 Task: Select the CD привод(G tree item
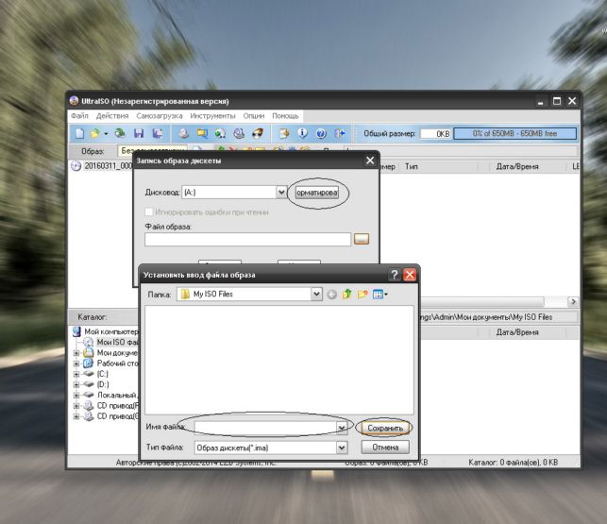(117, 416)
